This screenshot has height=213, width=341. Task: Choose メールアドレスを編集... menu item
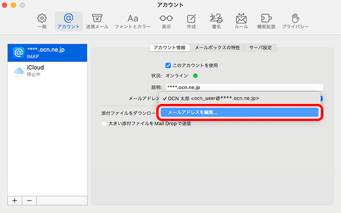click(239, 112)
